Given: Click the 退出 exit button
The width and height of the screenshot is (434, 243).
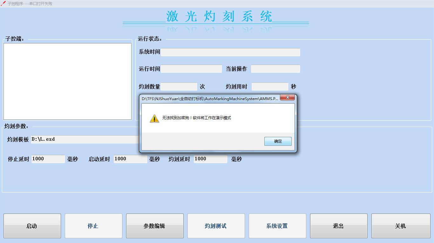Looking at the screenshot, I should [339, 226].
